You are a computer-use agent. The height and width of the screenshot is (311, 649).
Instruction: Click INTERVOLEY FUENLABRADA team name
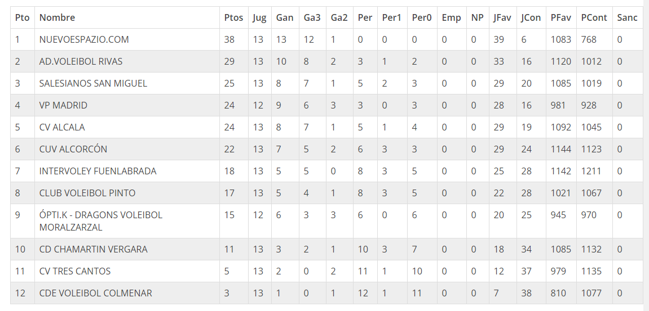coord(98,171)
